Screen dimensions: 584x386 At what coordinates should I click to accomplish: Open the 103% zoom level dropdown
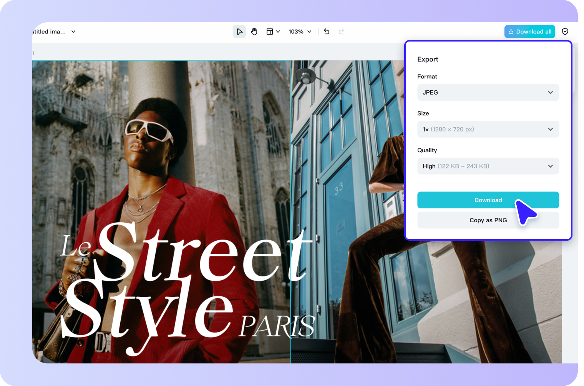(300, 31)
